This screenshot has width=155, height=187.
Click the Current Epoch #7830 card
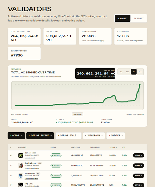coord(24,54)
